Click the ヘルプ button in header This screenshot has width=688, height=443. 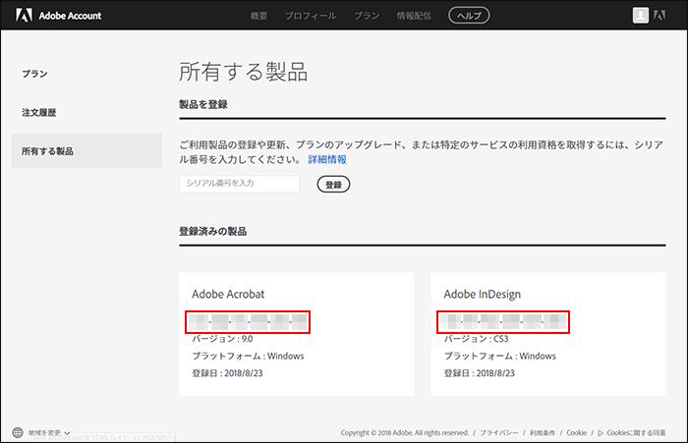[x=469, y=16]
